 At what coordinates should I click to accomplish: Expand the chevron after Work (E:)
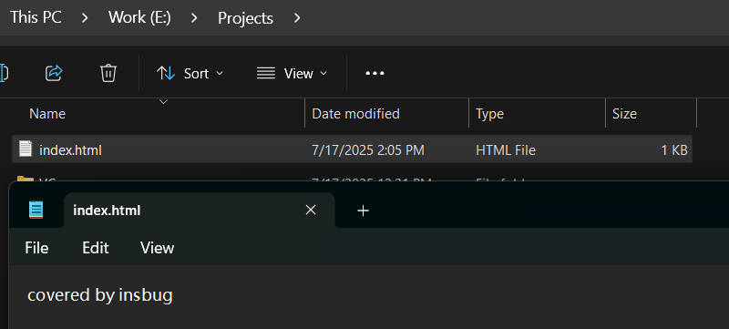[x=194, y=18]
